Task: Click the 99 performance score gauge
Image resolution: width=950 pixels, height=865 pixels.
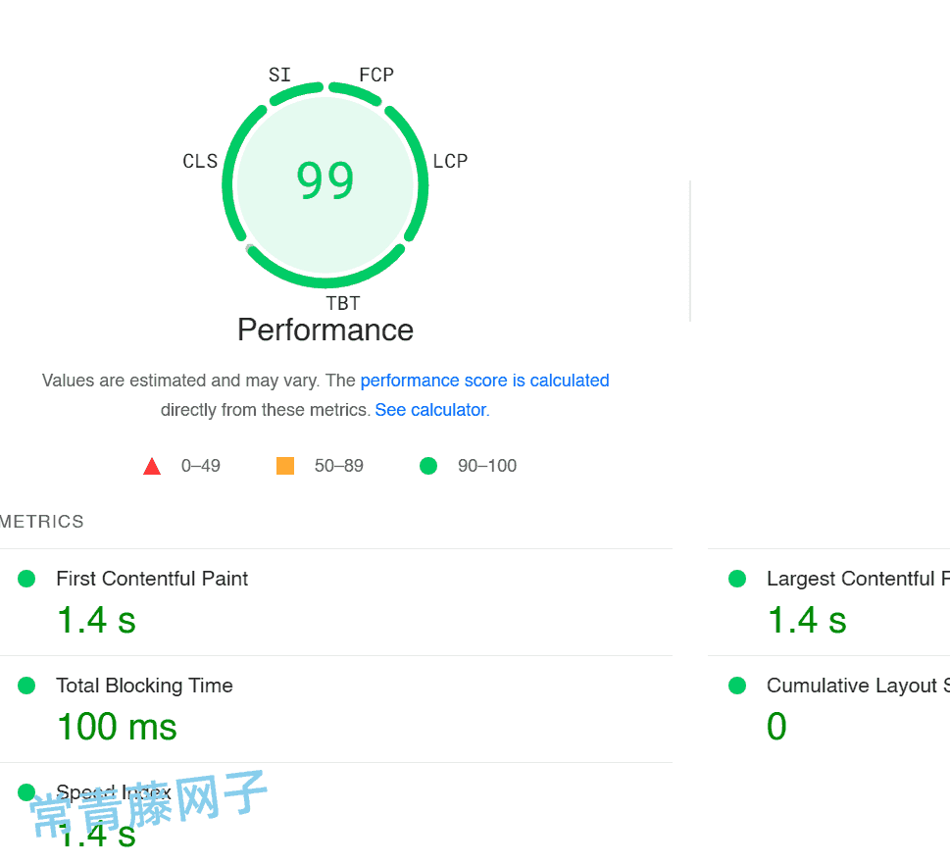Action: coord(325,181)
